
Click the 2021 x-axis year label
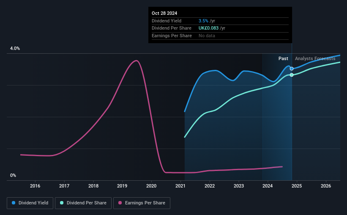click(180, 186)
